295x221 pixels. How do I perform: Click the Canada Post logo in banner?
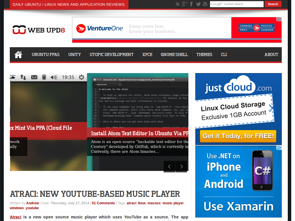coord(256,28)
